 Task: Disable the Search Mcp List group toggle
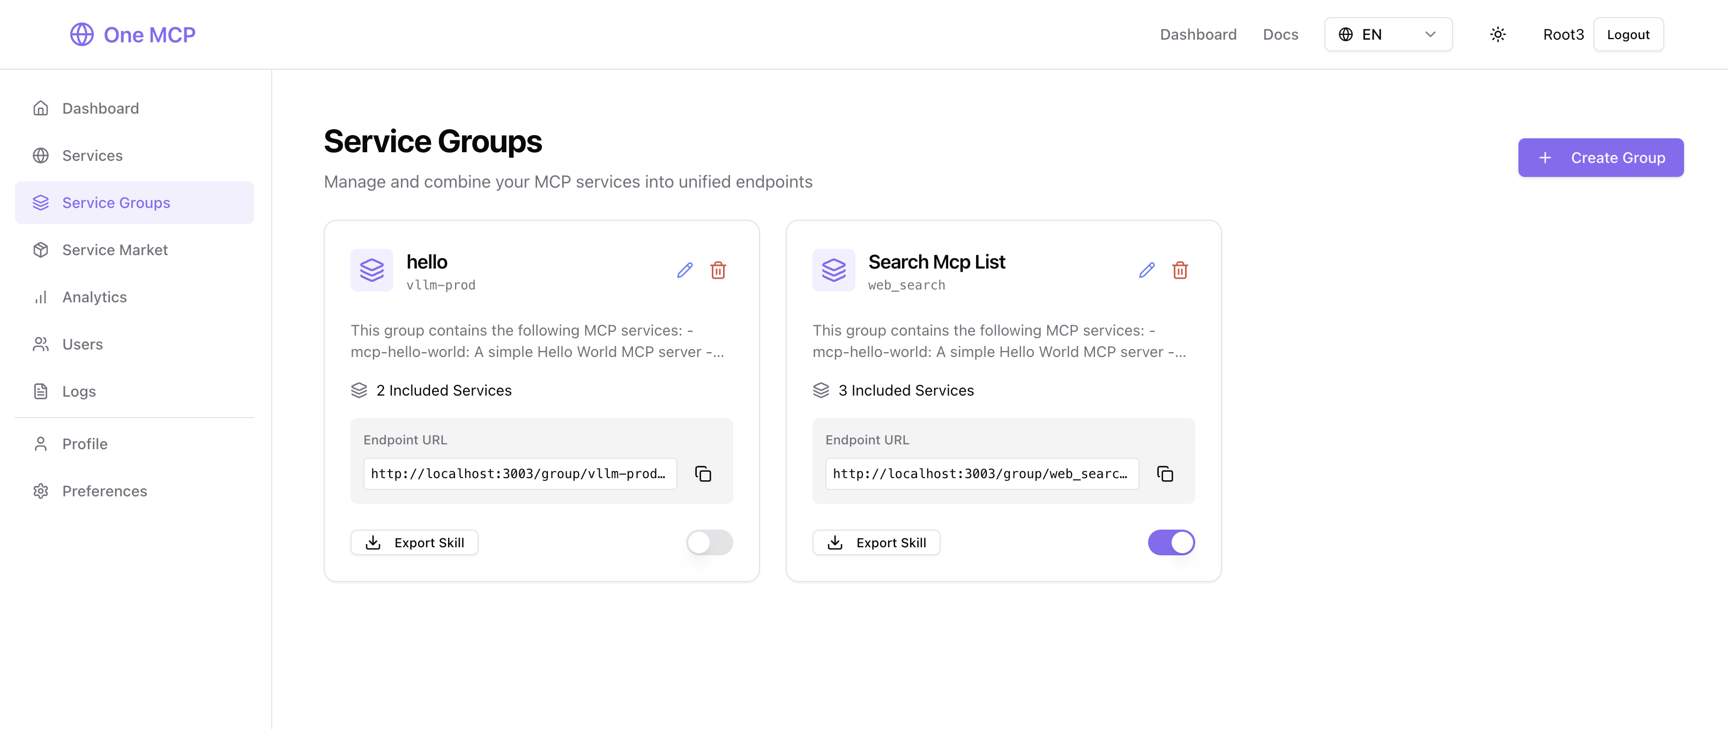(1171, 542)
